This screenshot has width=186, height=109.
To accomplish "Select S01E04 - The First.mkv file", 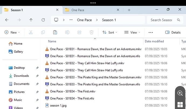I will [70, 91].
